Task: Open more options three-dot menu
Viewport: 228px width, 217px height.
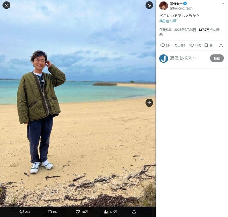Action: [x=222, y=4]
